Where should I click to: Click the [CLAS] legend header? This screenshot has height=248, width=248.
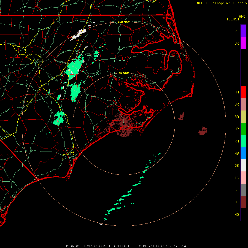(233, 19)
